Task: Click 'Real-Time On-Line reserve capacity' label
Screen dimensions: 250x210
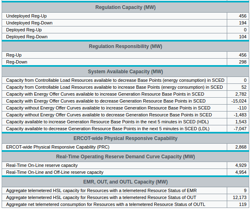Action: click(x=42, y=165)
